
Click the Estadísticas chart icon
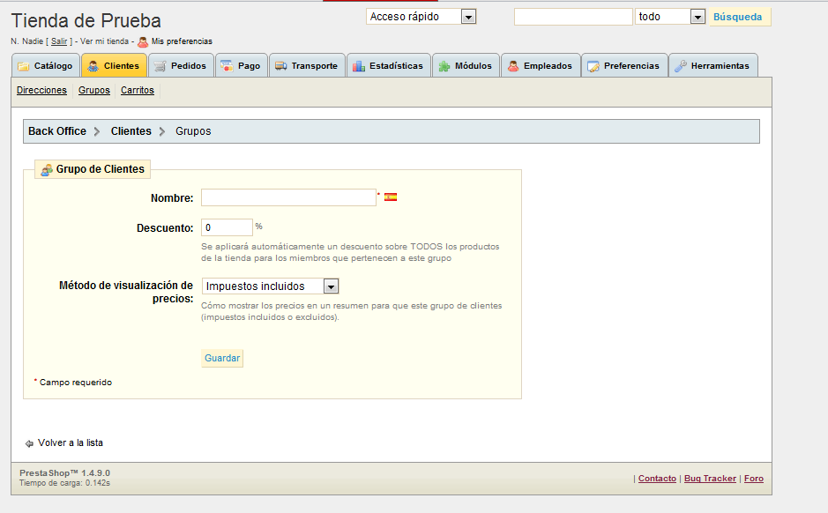pyautogui.click(x=358, y=66)
